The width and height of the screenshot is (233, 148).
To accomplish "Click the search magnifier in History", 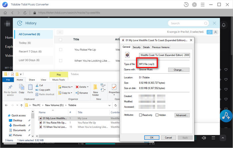I will pyautogui.click(x=206, y=23).
